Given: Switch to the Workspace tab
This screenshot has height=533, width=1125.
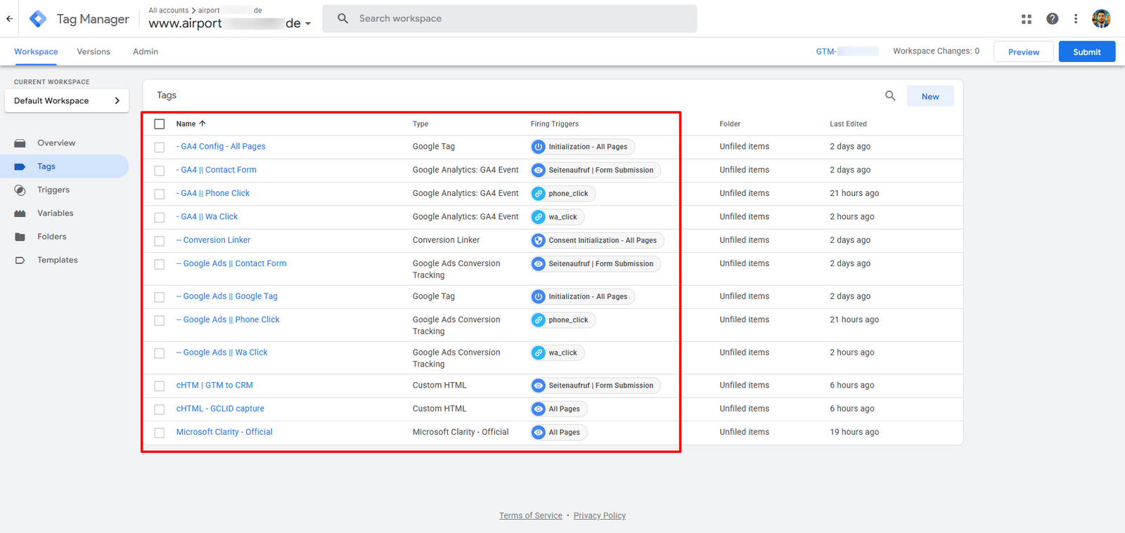Looking at the screenshot, I should click(x=36, y=52).
